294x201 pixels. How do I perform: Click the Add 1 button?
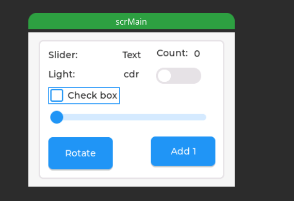[183, 151]
